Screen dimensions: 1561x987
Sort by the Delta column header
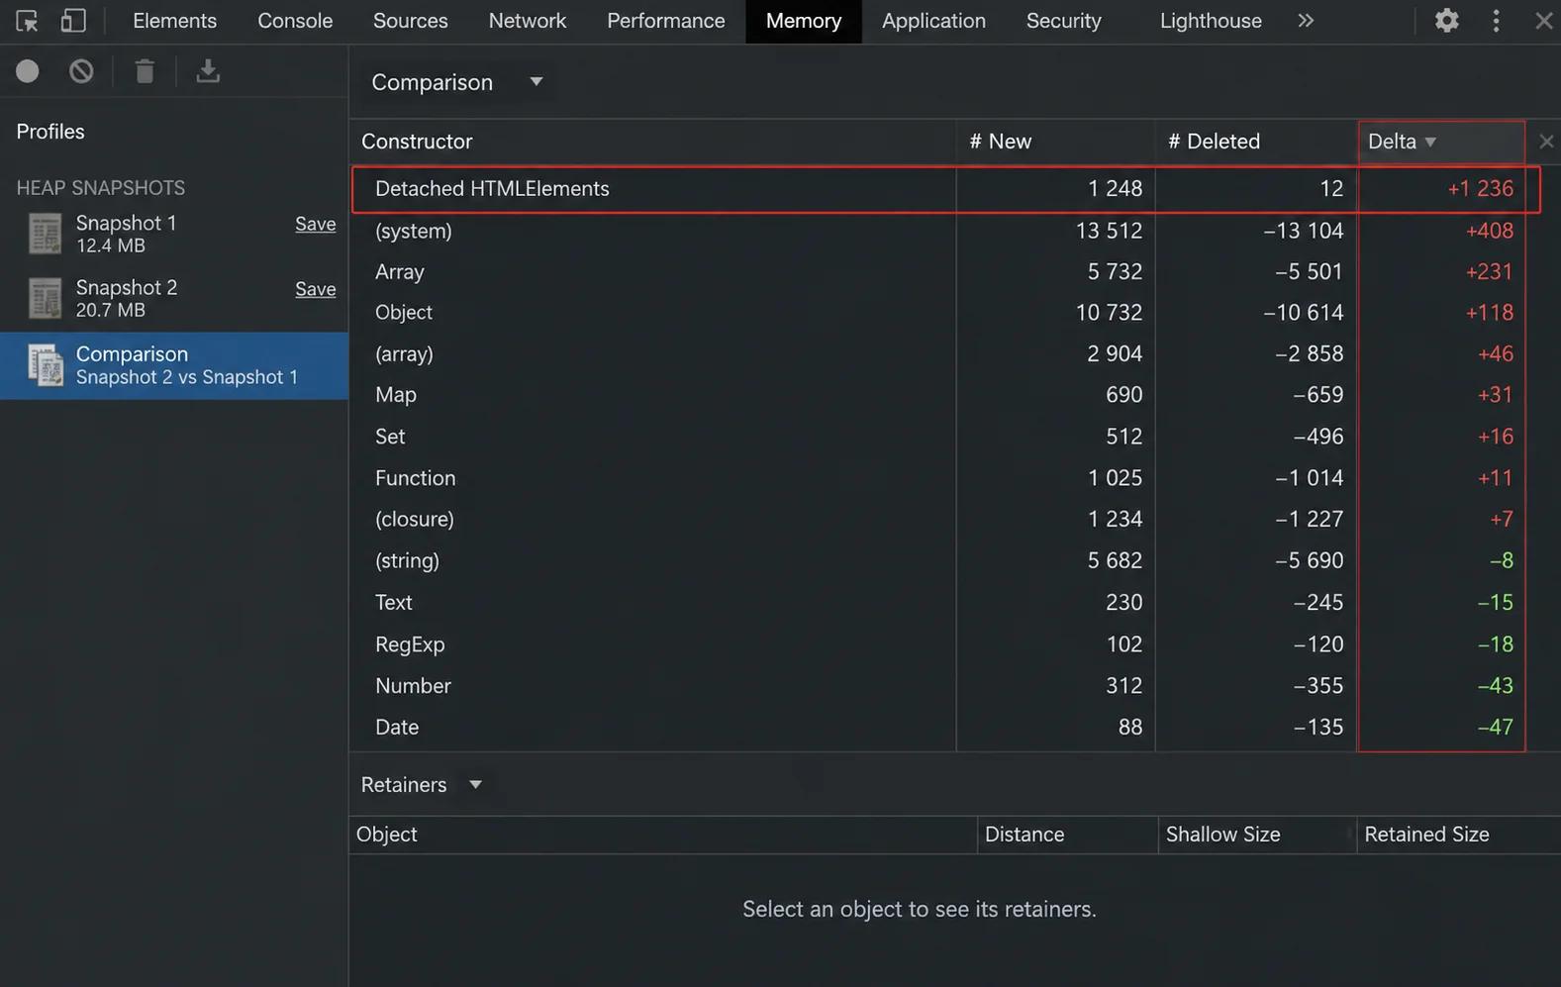1440,142
